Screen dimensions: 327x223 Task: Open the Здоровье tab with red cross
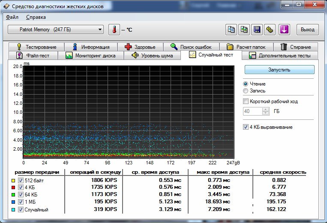[140, 47]
